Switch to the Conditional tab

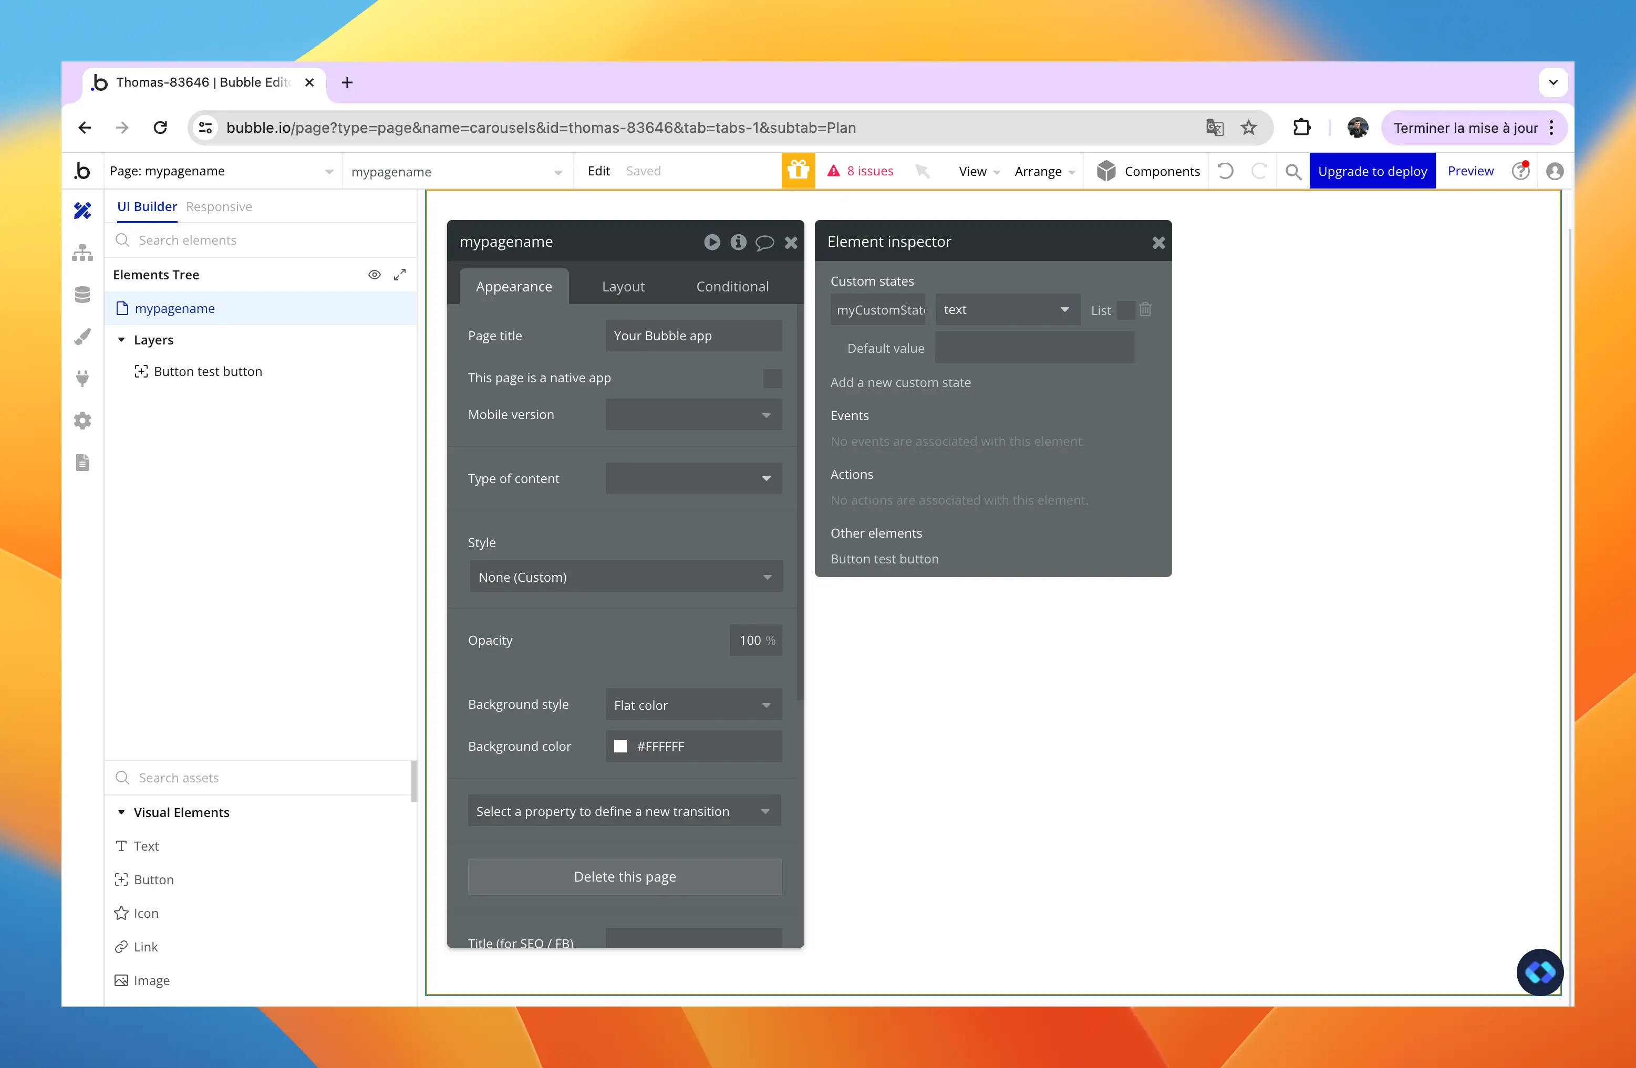coord(732,286)
